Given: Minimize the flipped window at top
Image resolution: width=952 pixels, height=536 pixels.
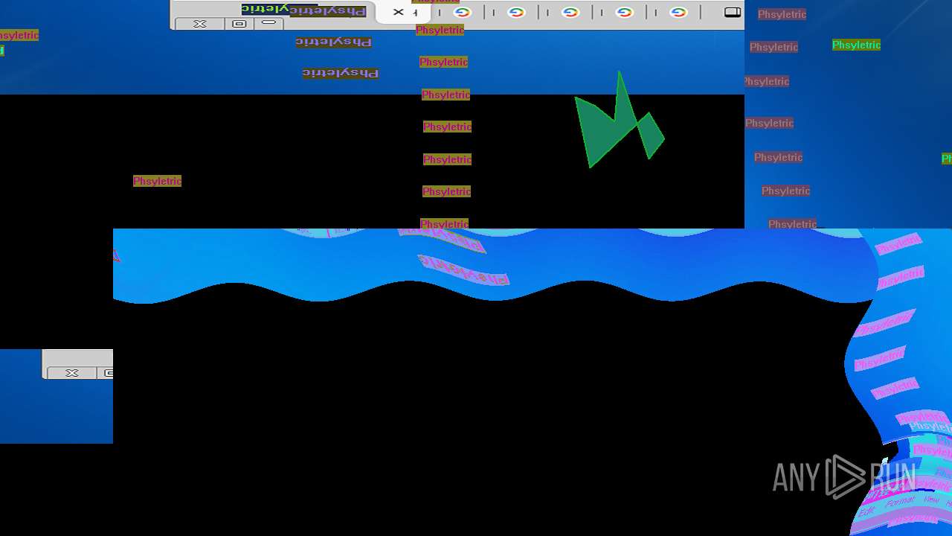Looking at the screenshot, I should [268, 24].
